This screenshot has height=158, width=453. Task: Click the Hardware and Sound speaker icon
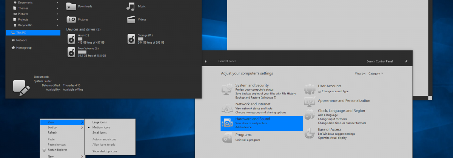(227, 123)
